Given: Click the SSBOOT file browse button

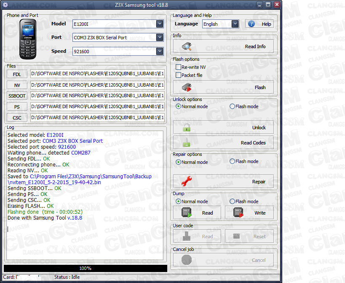Looking at the screenshot, I should click(17, 96).
